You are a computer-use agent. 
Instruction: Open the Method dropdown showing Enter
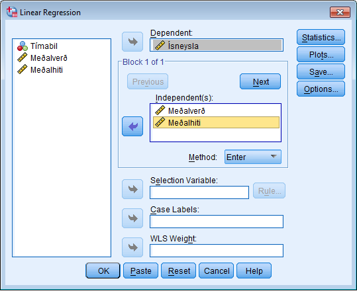pos(253,157)
